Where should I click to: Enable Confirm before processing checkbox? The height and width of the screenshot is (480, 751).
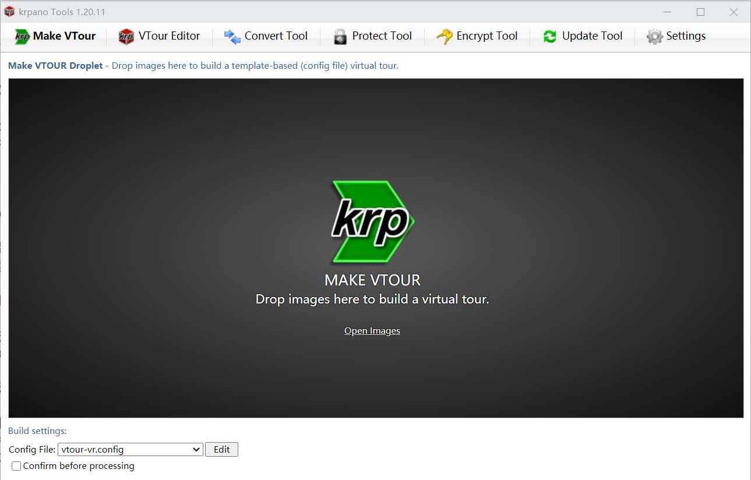[x=16, y=466]
